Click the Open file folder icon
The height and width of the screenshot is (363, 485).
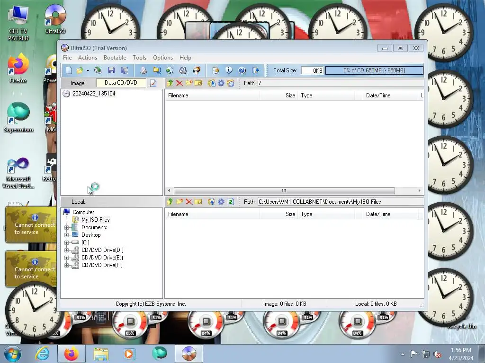click(80, 70)
